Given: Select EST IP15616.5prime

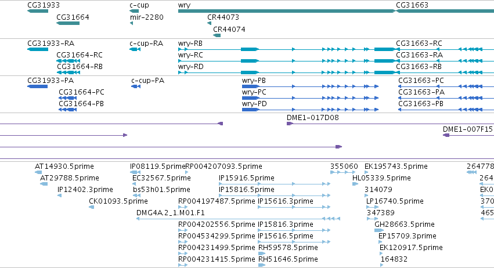Looking at the screenshot, I should (x=294, y=242).
